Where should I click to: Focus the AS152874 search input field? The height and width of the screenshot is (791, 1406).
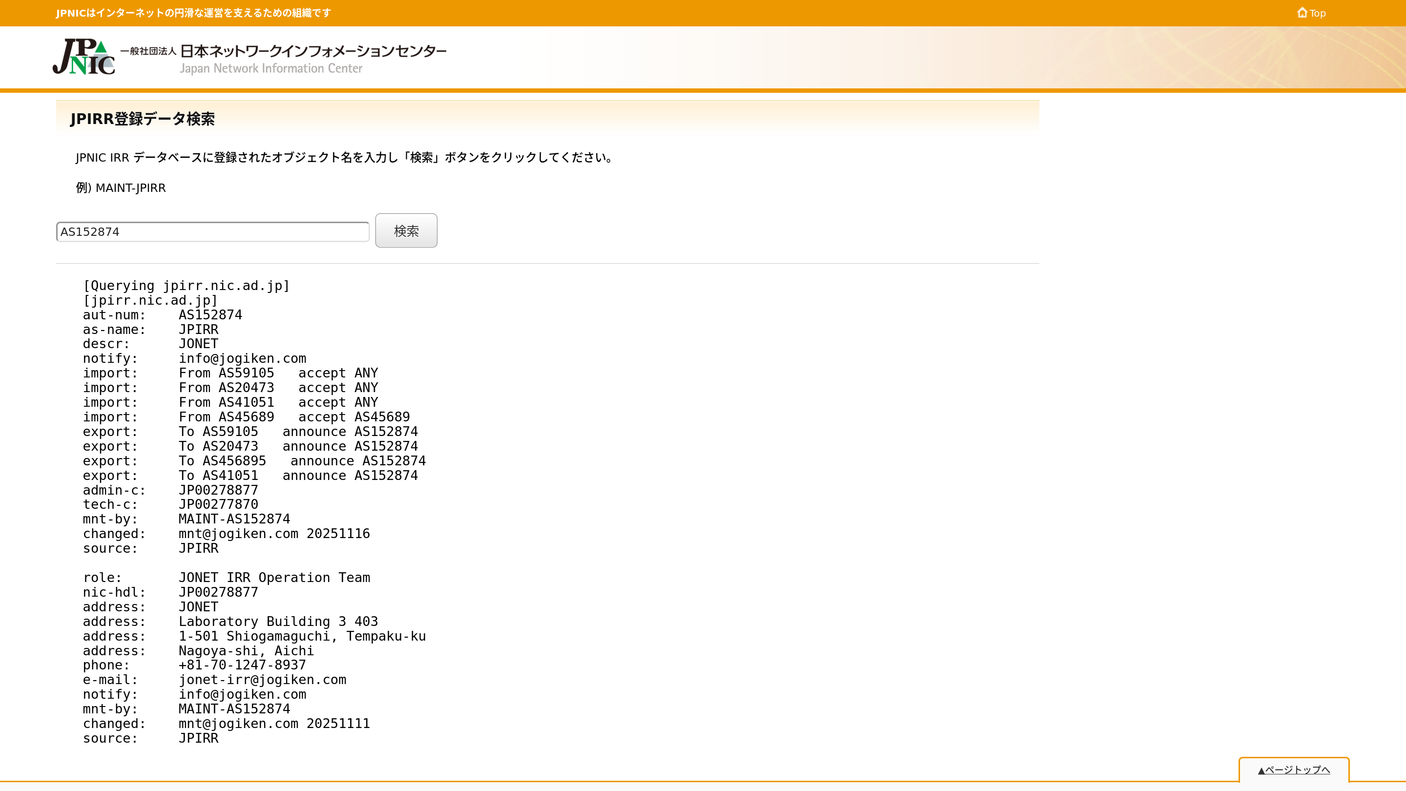(212, 231)
